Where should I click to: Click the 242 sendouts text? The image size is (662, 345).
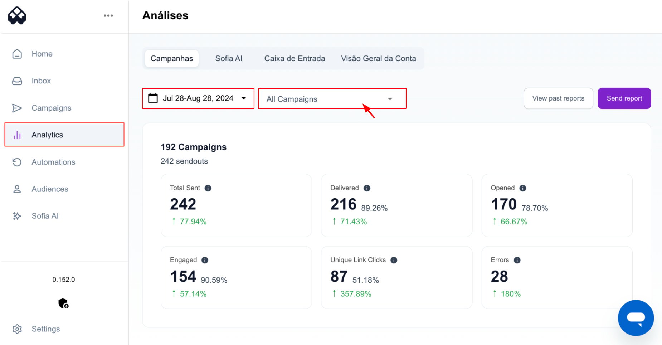[x=184, y=161]
